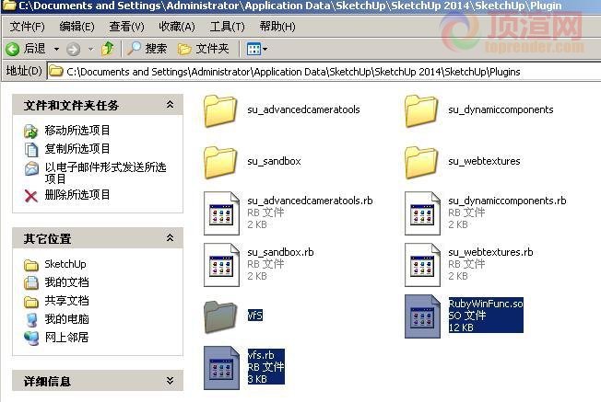This screenshot has width=601, height=402.
Task: Click the email envelope icon
Action: click(31, 168)
